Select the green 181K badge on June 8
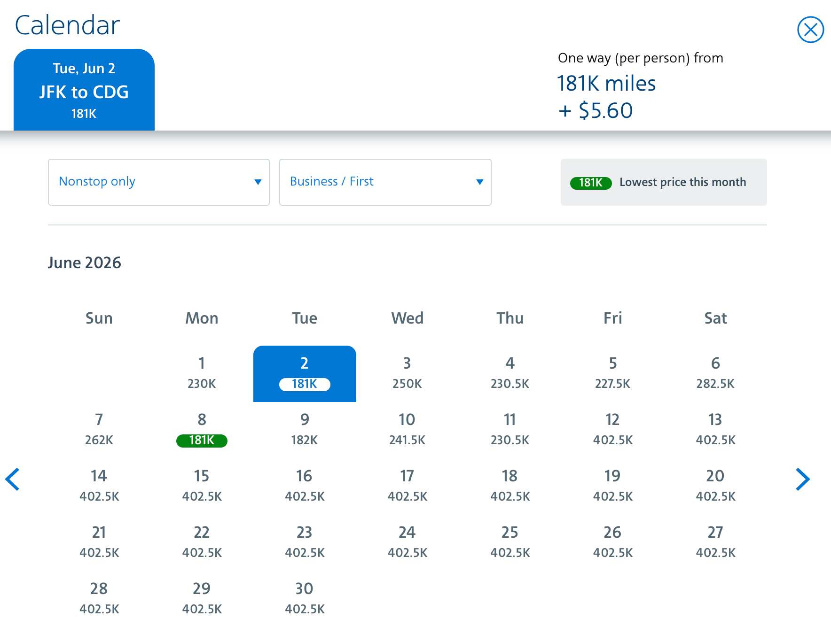The width and height of the screenshot is (831, 634). point(201,441)
